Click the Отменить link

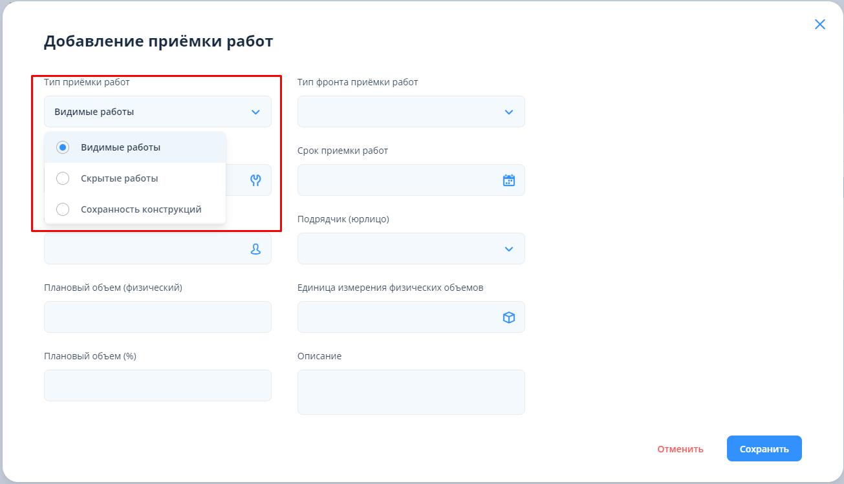pyautogui.click(x=680, y=449)
